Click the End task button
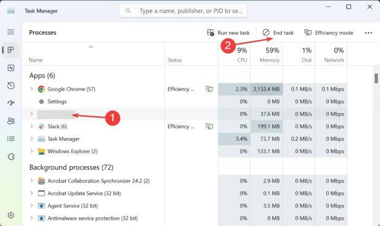 tap(277, 33)
